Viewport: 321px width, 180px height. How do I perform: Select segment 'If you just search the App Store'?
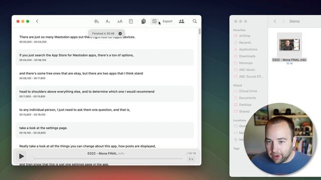pyautogui.click(x=105, y=57)
